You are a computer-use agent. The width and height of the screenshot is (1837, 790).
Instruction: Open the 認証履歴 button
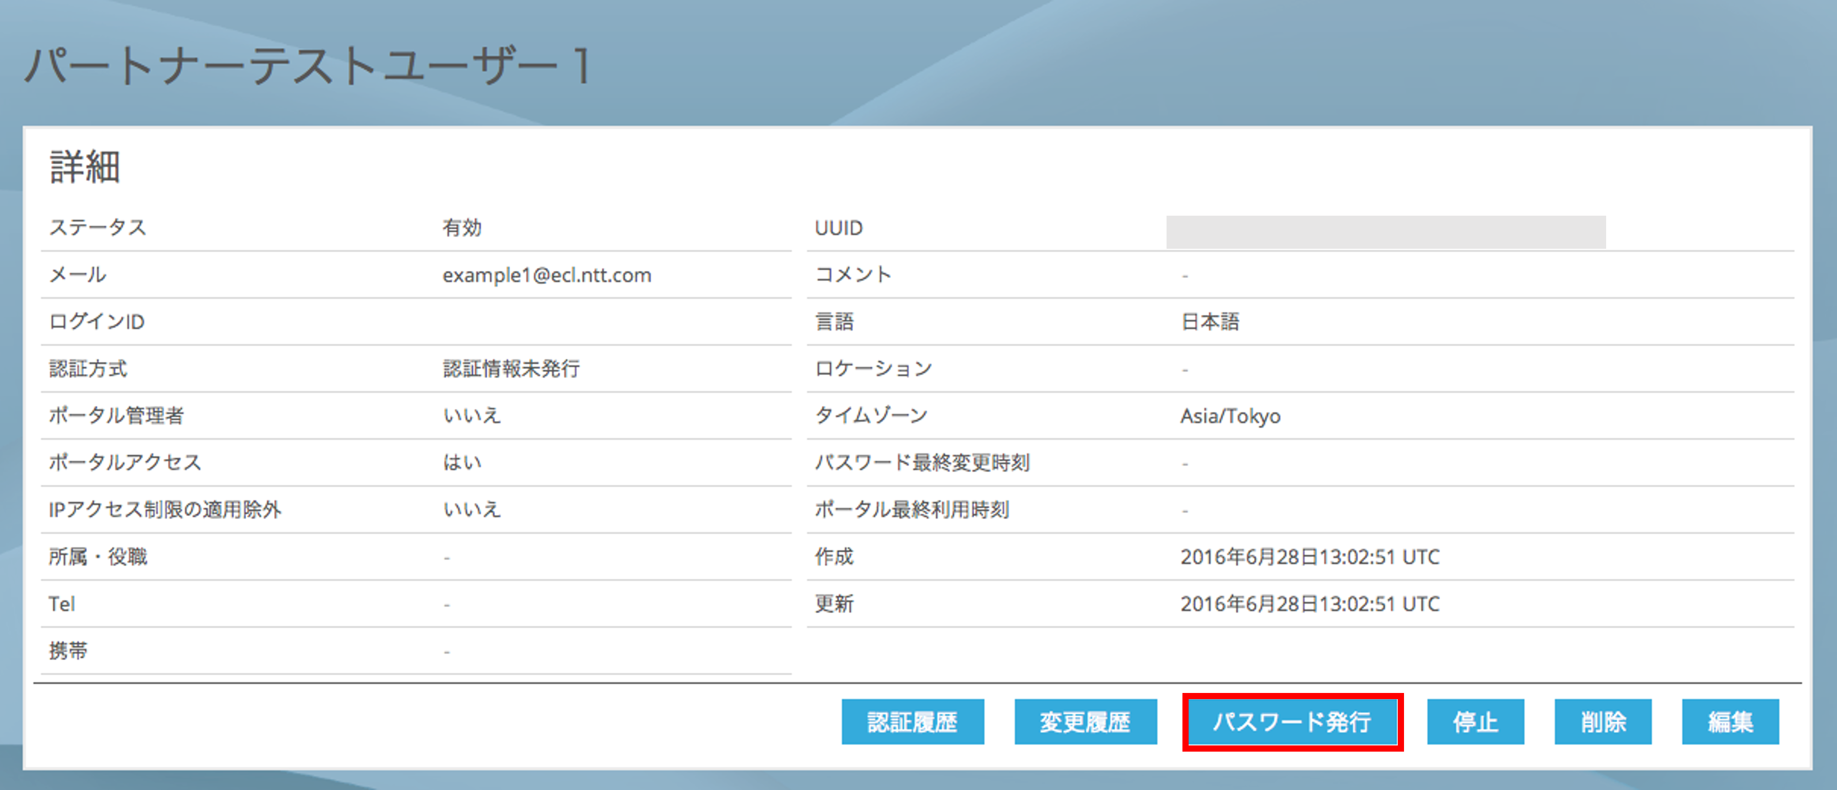coord(912,722)
